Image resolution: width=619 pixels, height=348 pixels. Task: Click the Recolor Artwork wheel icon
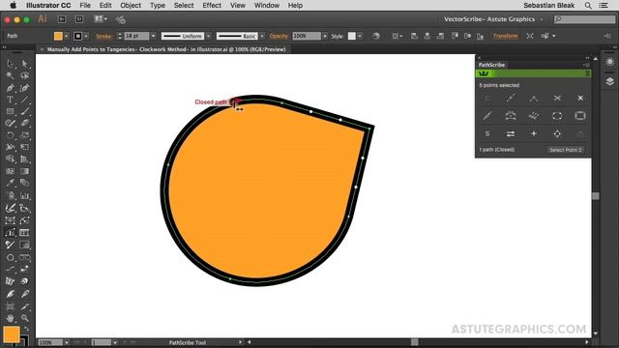(x=376, y=36)
